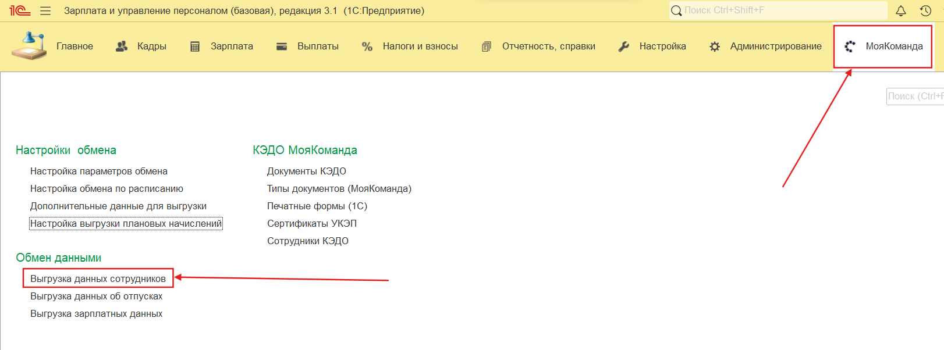This screenshot has height=350, width=944.
Task: Click the Налоги и взносы percent icon
Action: pos(367,47)
